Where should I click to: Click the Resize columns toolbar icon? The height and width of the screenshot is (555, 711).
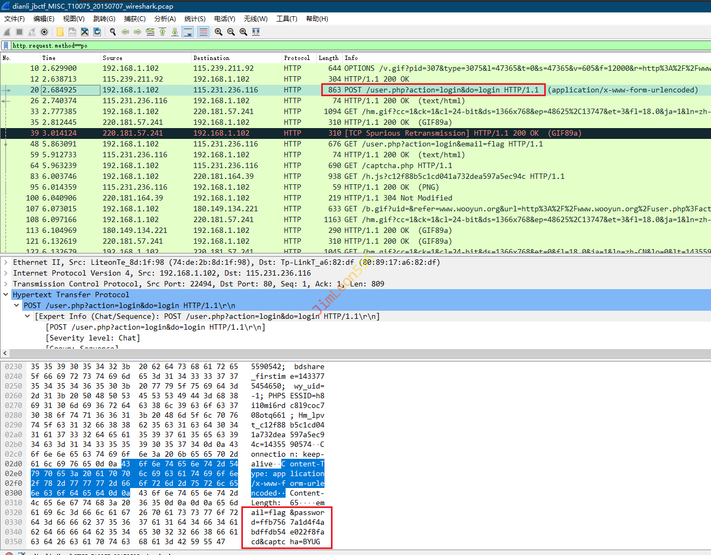[x=256, y=32]
